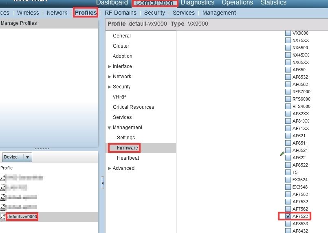Open the Dashboard tab

tap(112, 2)
